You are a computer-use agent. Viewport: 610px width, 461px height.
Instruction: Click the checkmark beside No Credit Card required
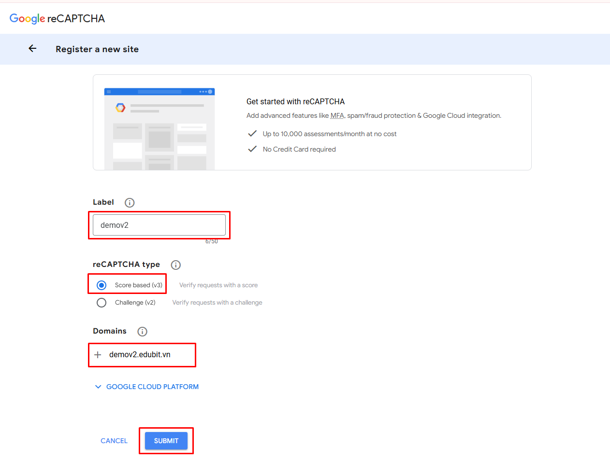[252, 149]
